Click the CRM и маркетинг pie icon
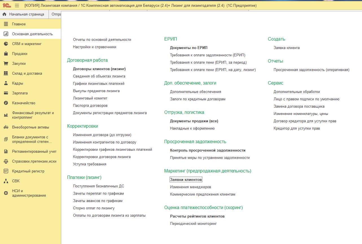 click(x=6, y=44)
